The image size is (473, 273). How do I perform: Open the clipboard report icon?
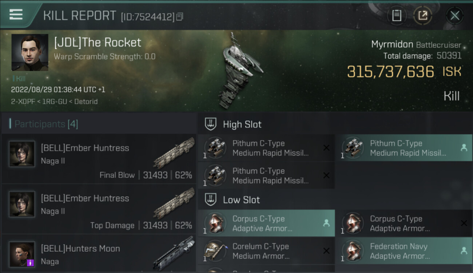pyautogui.click(x=397, y=16)
